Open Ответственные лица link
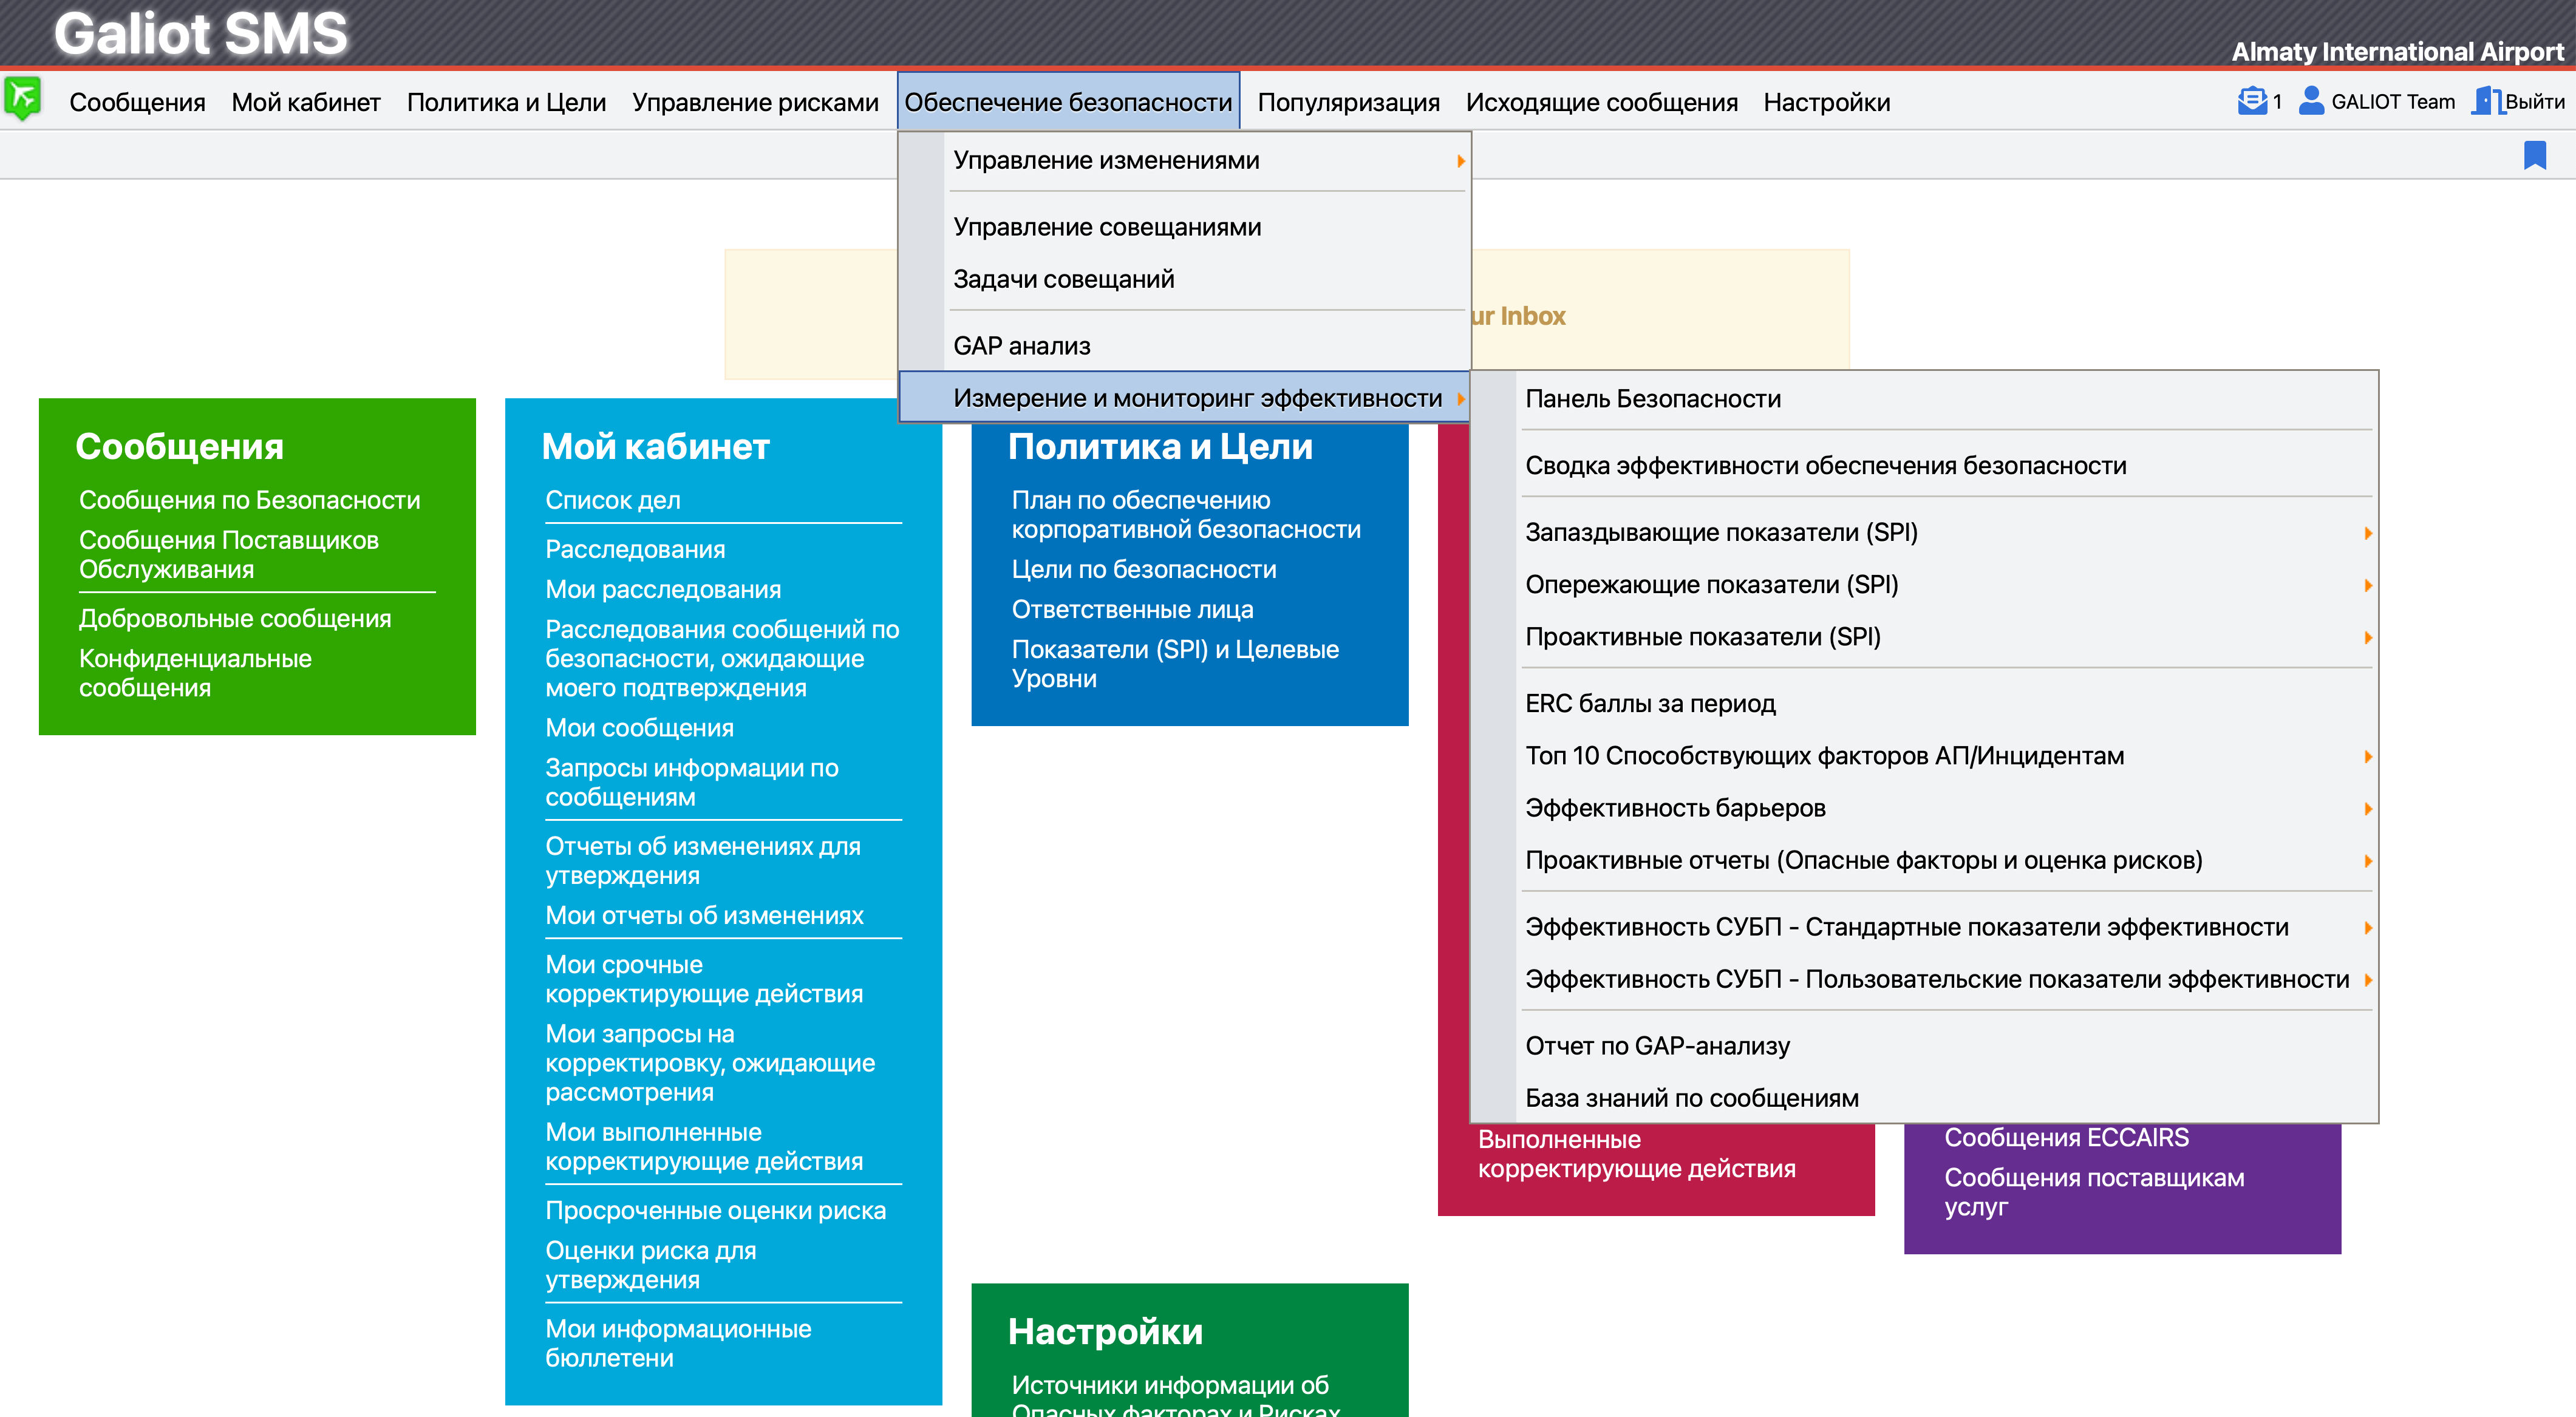The height and width of the screenshot is (1417, 2576). coord(1132,609)
